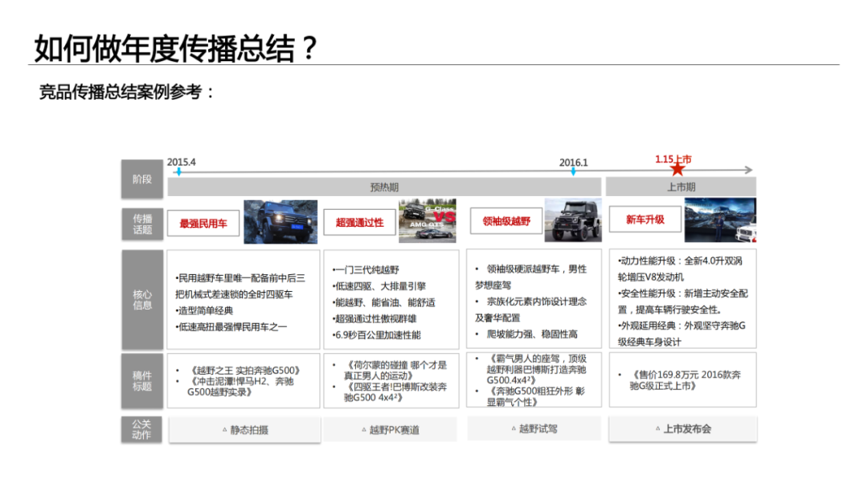This screenshot has width=868, height=488.
Task: Click the red star 1.15上市 marker
Action: click(x=677, y=168)
